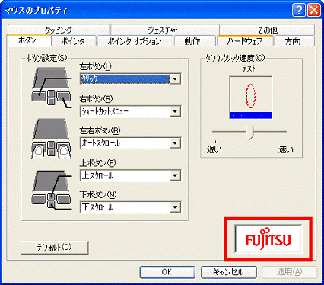
Task: Expand the 右ボタン dropdown arrow
Action: pos(175,111)
